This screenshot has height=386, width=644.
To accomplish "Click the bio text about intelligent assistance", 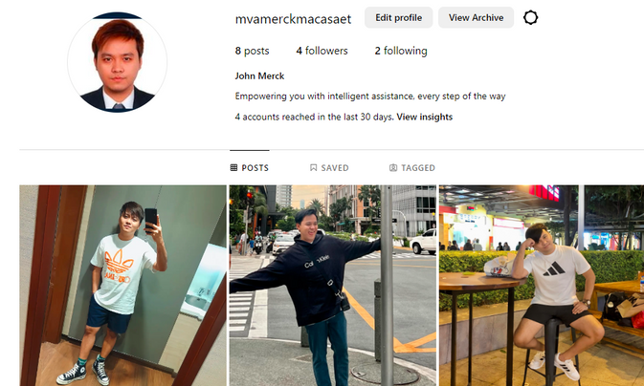I will click(370, 96).
